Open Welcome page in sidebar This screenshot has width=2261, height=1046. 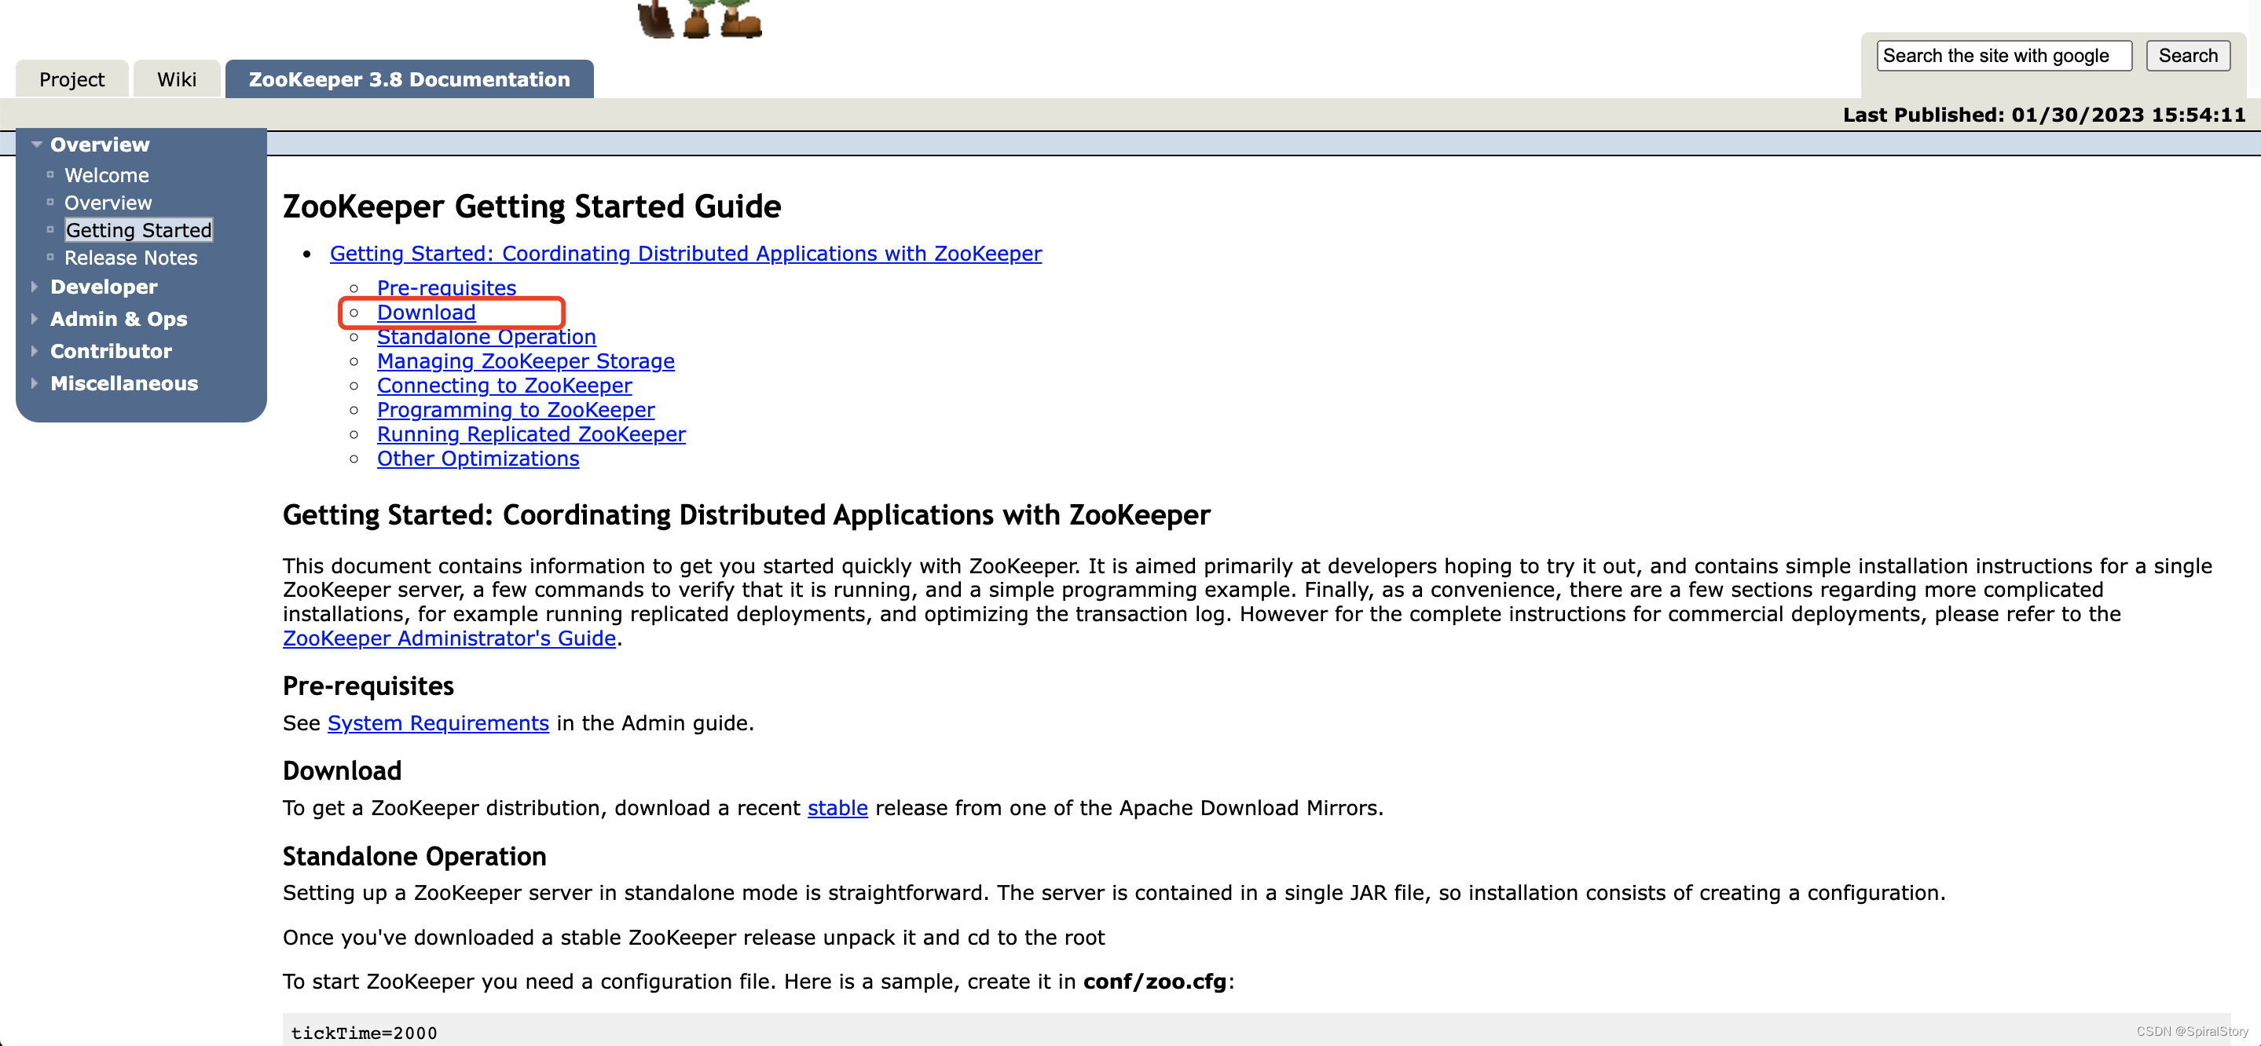(x=106, y=175)
